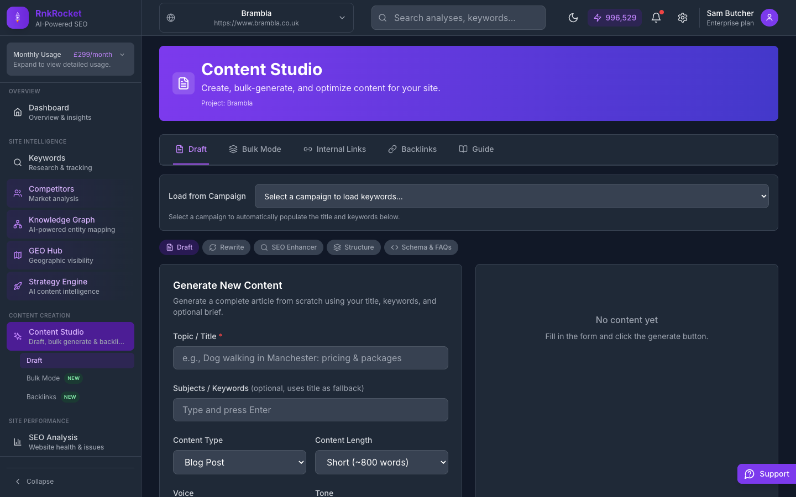
Task: Toggle dark mode with the moon icon
Action: pyautogui.click(x=573, y=18)
